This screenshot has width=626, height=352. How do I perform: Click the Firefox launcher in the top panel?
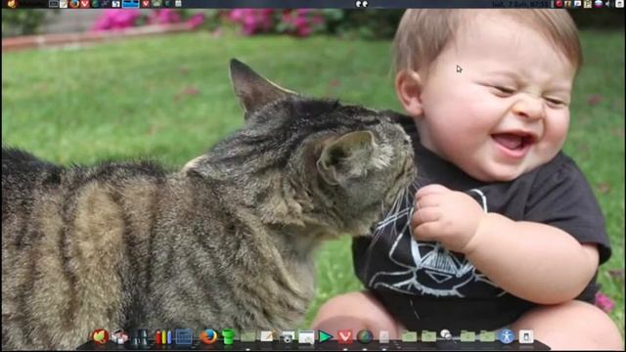(74, 4)
